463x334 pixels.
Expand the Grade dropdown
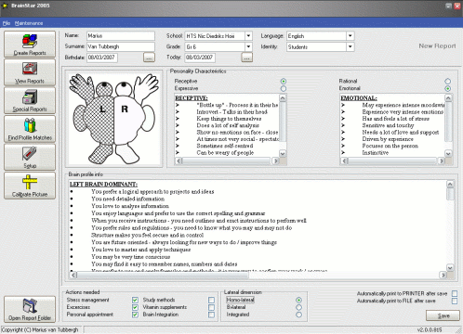click(248, 47)
